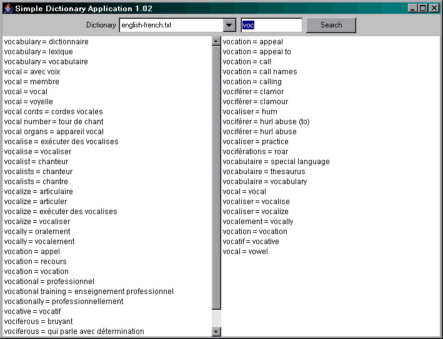Select 'vocaliser = practice' entry
443x339 pixels.
point(256,142)
